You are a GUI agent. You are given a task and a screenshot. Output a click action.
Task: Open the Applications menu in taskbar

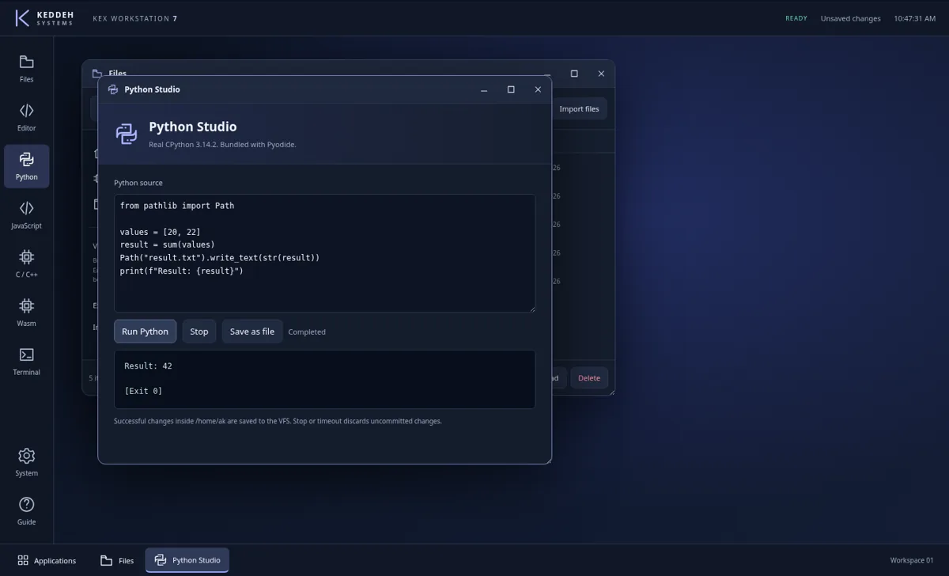47,560
